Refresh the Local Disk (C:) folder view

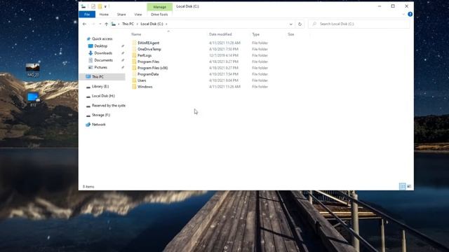(300, 24)
